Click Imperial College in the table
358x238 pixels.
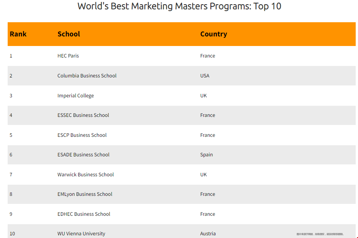(76, 95)
